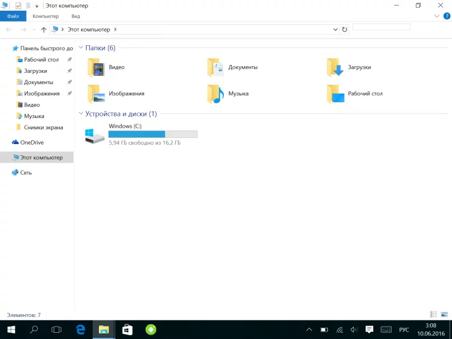Show hidden tray icons chevron
452x339 pixels.
[308, 329]
